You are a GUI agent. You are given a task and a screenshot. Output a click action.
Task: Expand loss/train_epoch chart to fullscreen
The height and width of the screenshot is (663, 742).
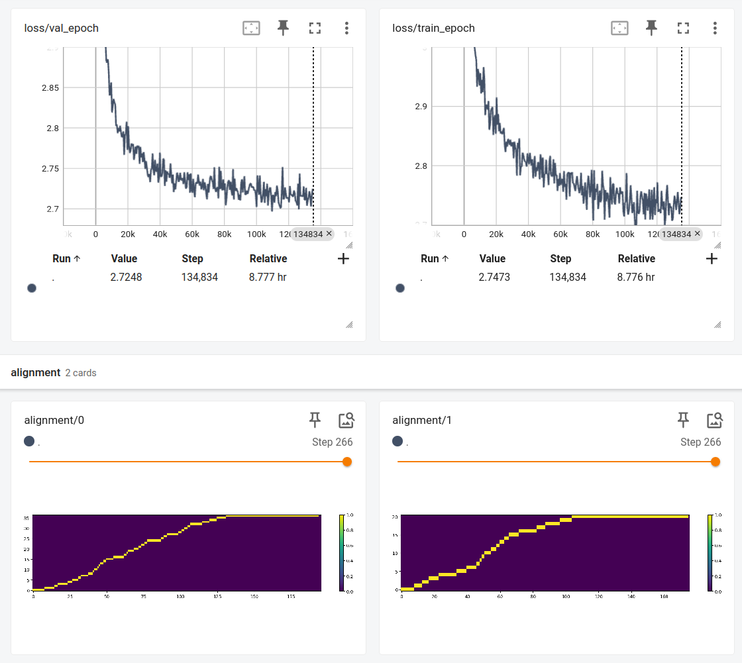tap(683, 28)
